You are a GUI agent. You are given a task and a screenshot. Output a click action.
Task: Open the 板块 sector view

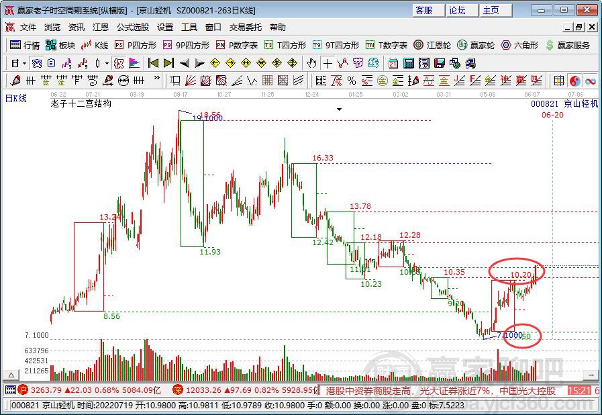pos(60,46)
